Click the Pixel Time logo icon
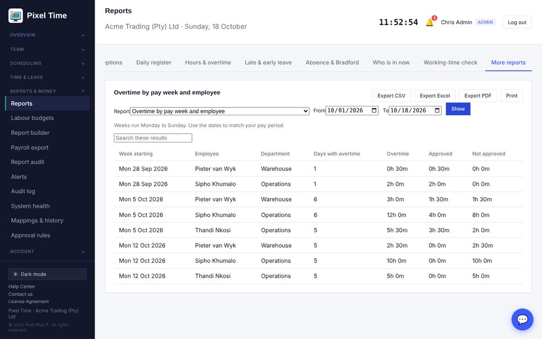542x339 pixels. tap(16, 16)
